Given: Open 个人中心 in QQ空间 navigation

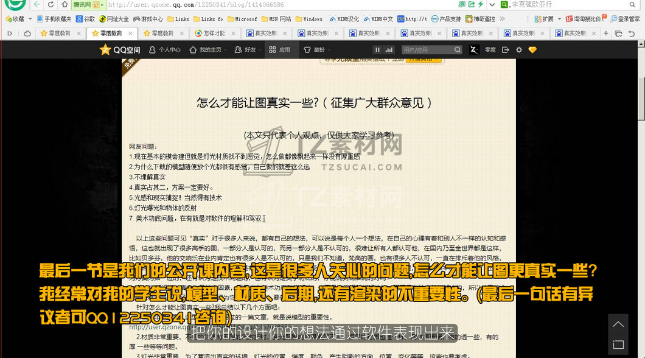Looking at the screenshot, I should (164, 50).
